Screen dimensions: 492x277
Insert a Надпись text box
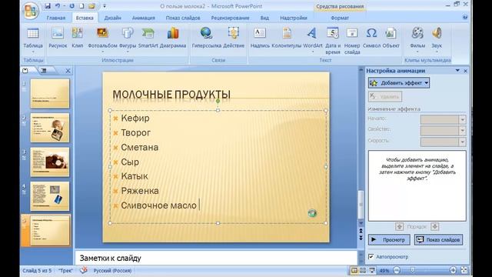[x=260, y=38]
